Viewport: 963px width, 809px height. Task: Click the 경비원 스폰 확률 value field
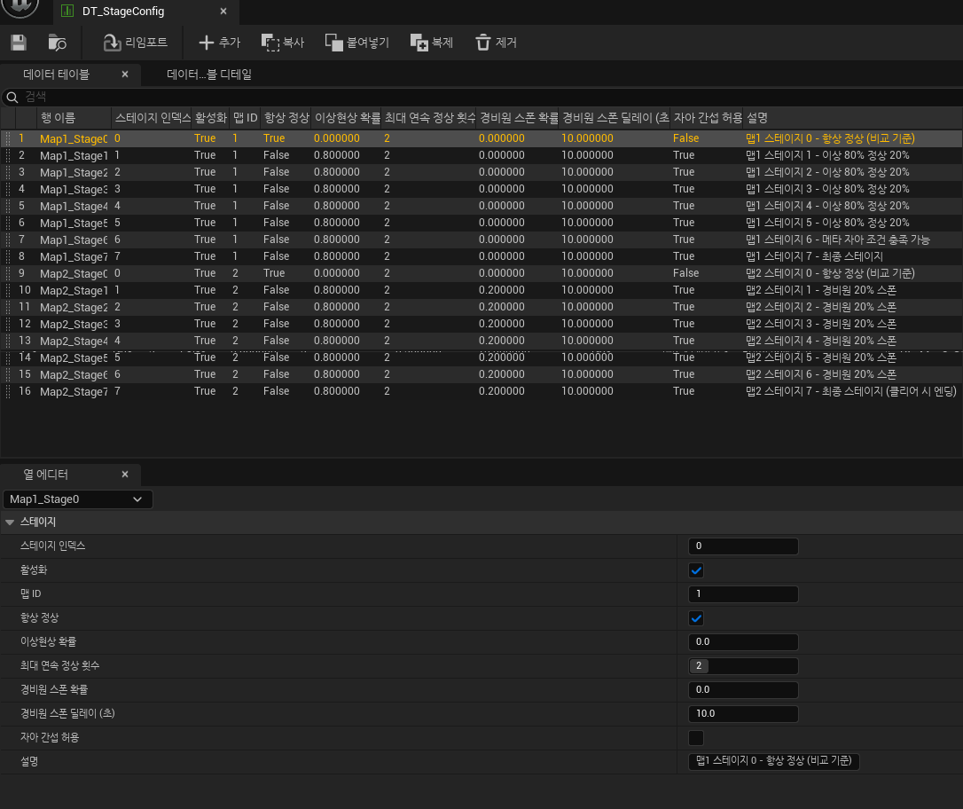point(743,690)
